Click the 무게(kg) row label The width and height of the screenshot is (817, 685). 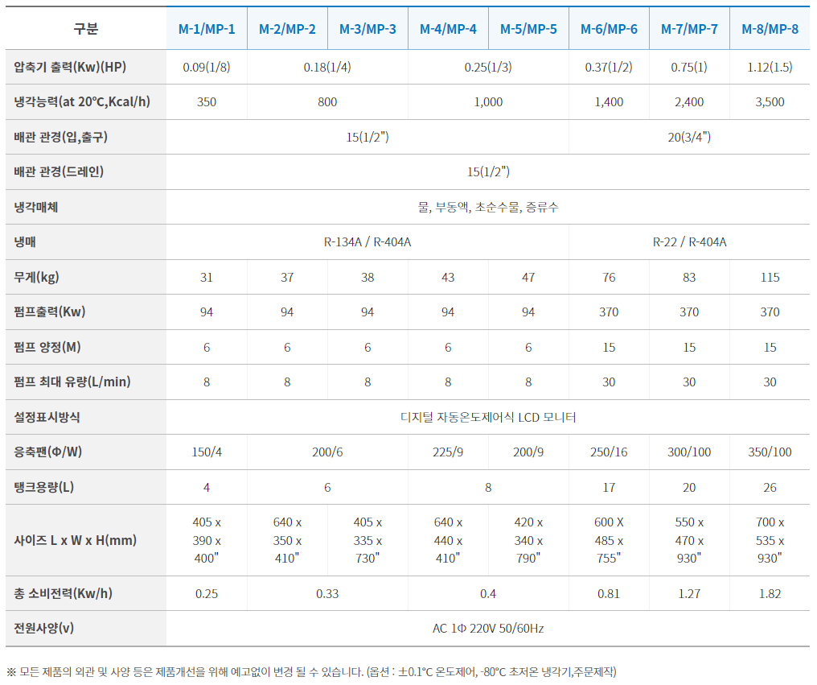pyautogui.click(x=37, y=277)
